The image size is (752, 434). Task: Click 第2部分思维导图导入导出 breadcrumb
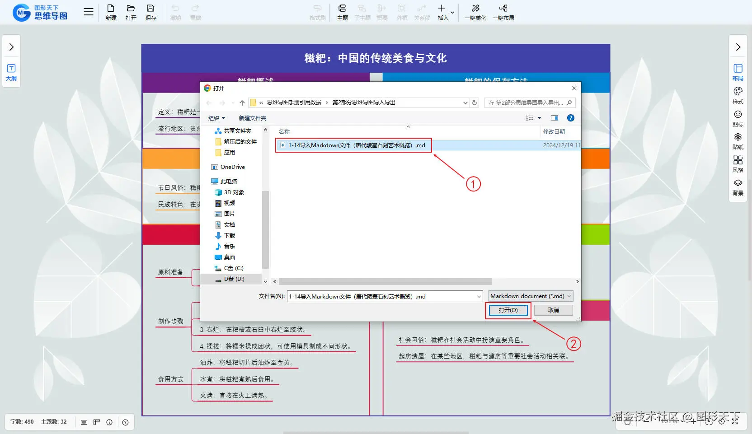click(364, 103)
